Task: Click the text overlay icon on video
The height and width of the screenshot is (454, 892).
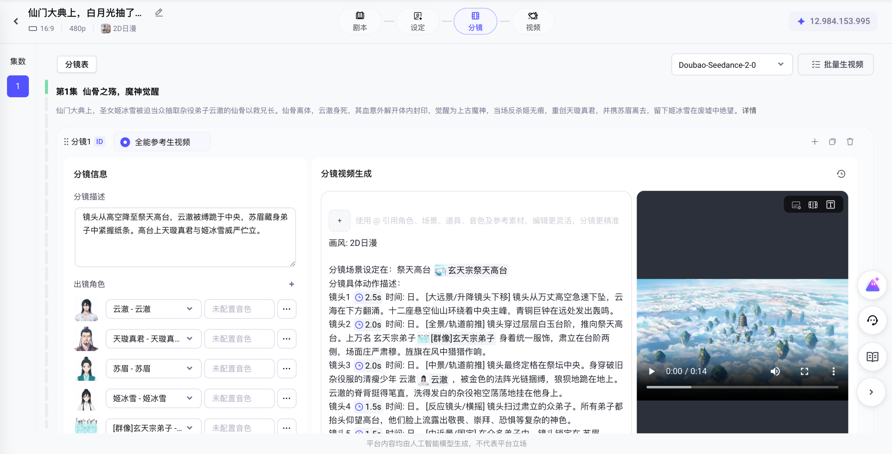Action: (x=830, y=205)
